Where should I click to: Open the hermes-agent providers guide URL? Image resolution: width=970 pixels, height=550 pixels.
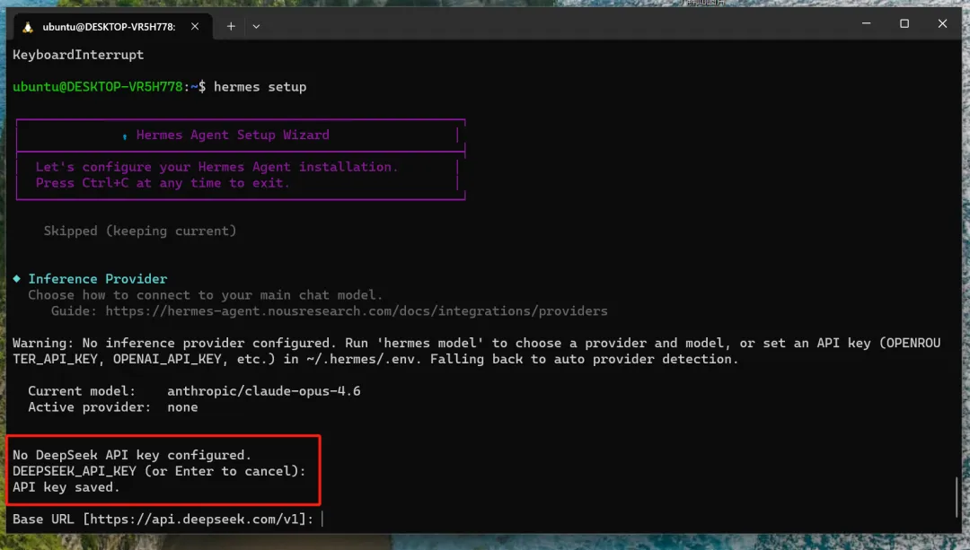pyautogui.click(x=357, y=310)
